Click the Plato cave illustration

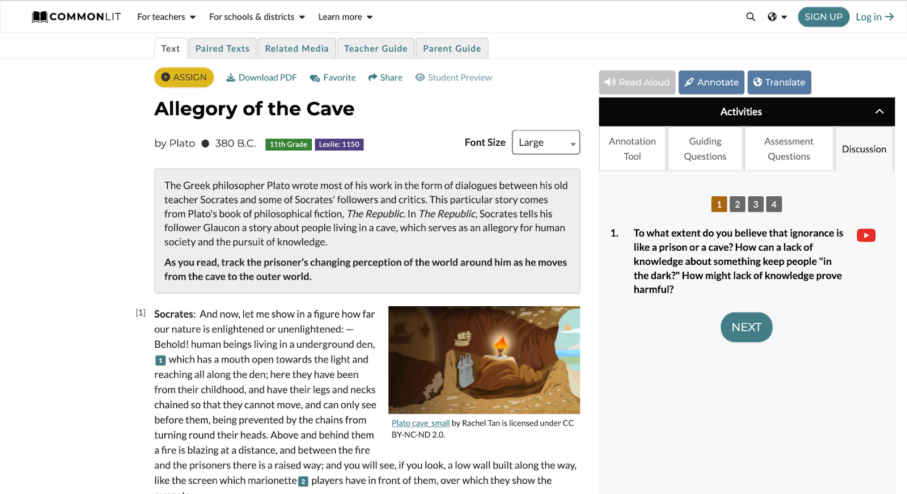[484, 360]
